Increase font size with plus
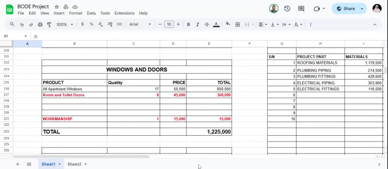 click(x=178, y=24)
